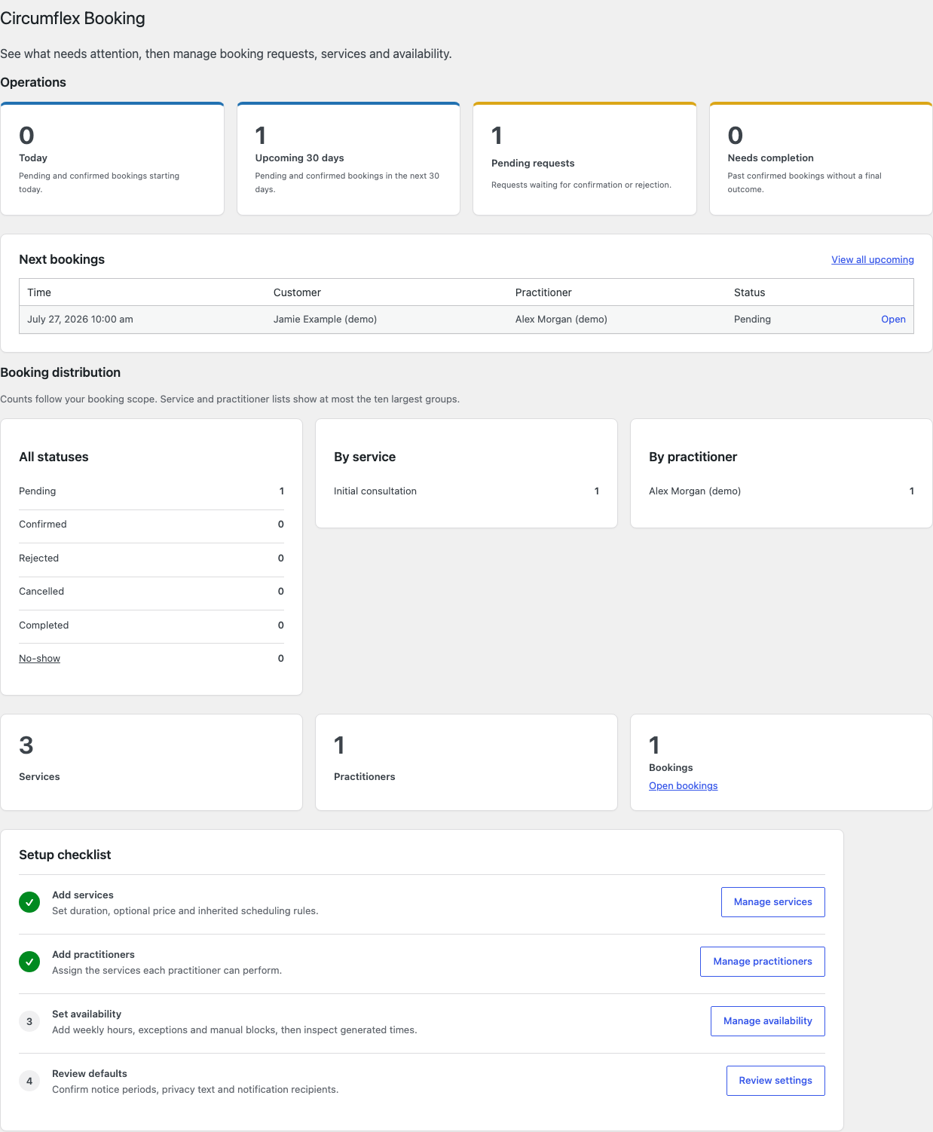
Task: Select the Pending requests card
Action: pyautogui.click(x=585, y=159)
